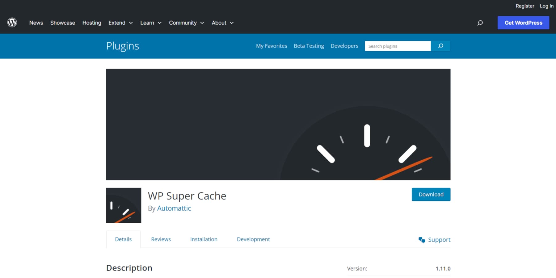
Task: Open the header search magnifier icon
Action: (x=480, y=23)
